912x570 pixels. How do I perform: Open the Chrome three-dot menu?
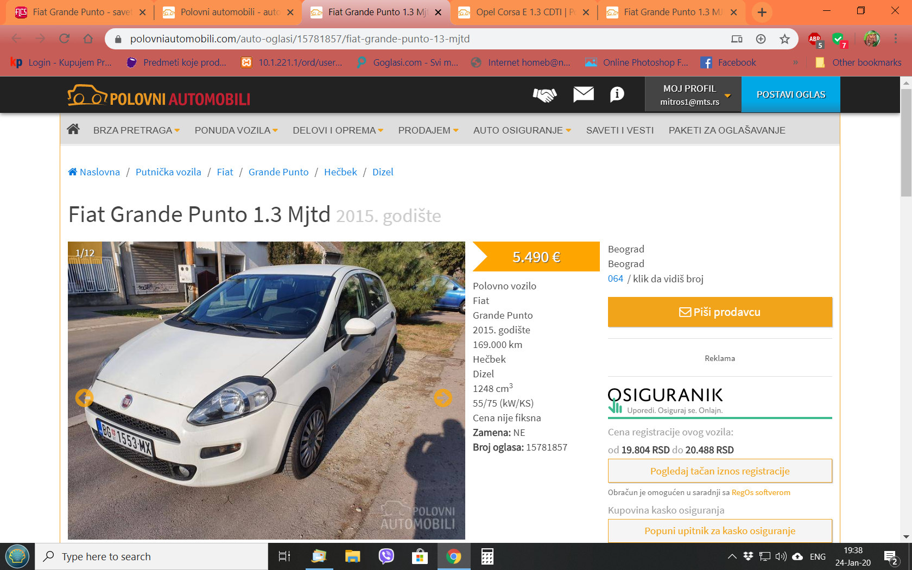pyautogui.click(x=896, y=39)
